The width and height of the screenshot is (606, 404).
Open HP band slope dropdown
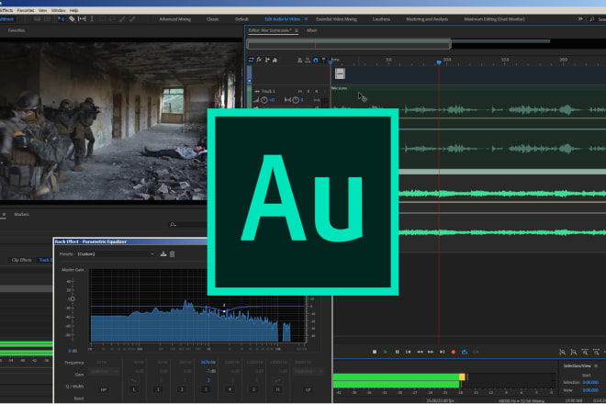click(104, 371)
